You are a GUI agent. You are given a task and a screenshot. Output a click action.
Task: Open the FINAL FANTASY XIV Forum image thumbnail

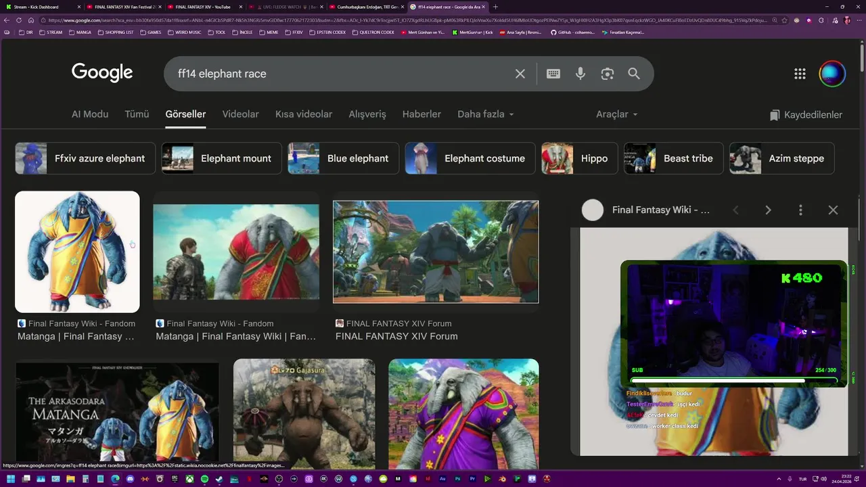click(436, 252)
